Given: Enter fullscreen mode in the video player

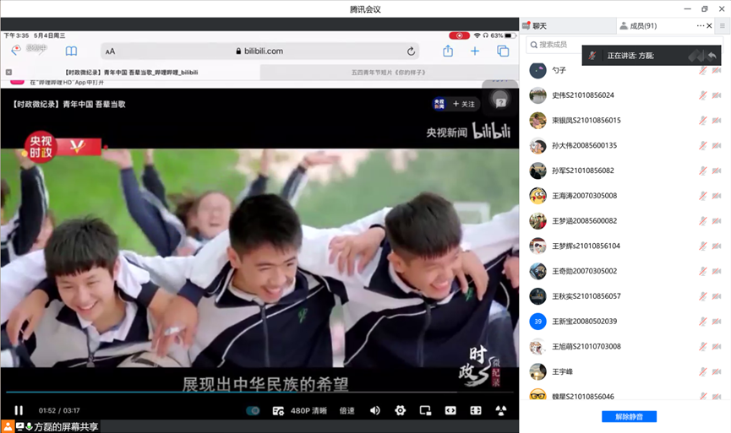Looking at the screenshot, I should (x=476, y=410).
